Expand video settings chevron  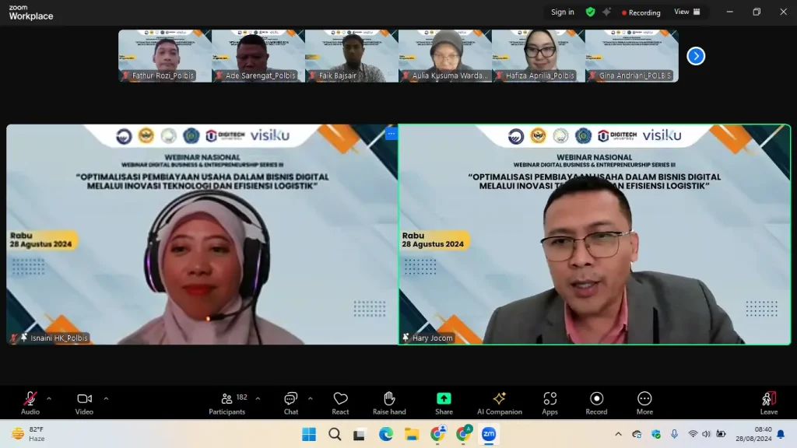tap(106, 398)
